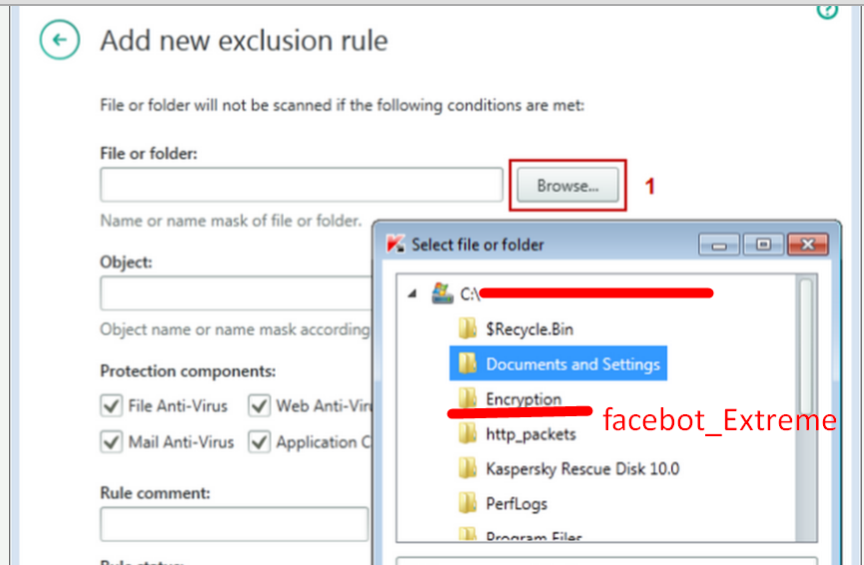The width and height of the screenshot is (864, 565).
Task: Select Documents and Settings tree item
Action: [558, 363]
